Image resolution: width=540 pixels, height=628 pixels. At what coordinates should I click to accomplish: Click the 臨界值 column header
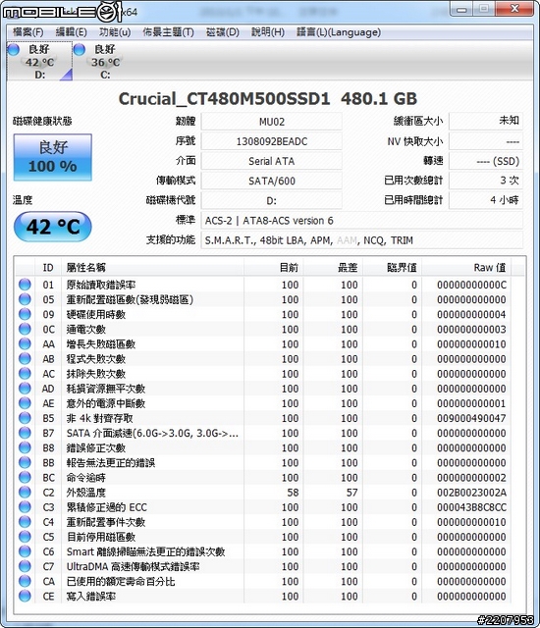[x=392, y=267]
